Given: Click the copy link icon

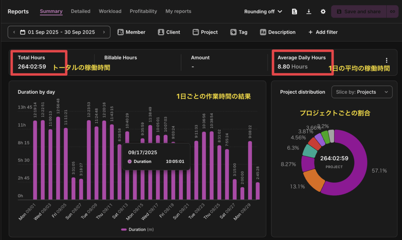Looking at the screenshot, I should click(x=392, y=12).
